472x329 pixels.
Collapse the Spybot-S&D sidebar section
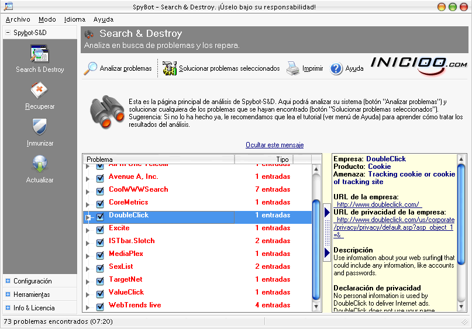(x=8, y=33)
